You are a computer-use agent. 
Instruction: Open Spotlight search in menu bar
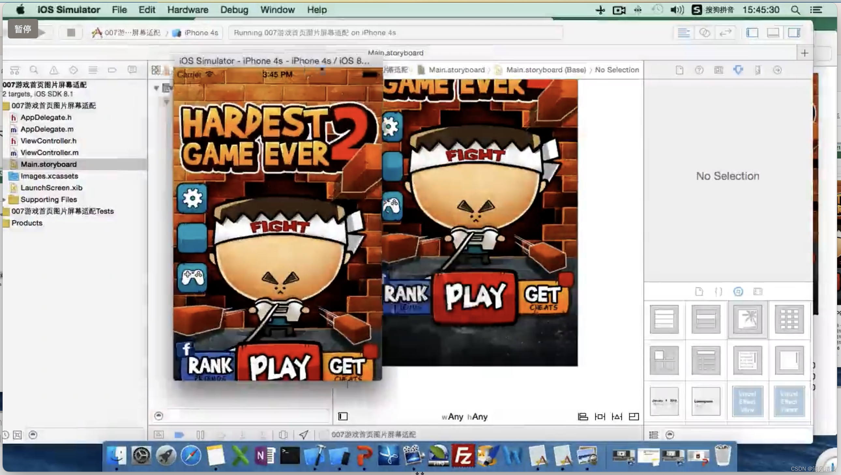pos(796,10)
